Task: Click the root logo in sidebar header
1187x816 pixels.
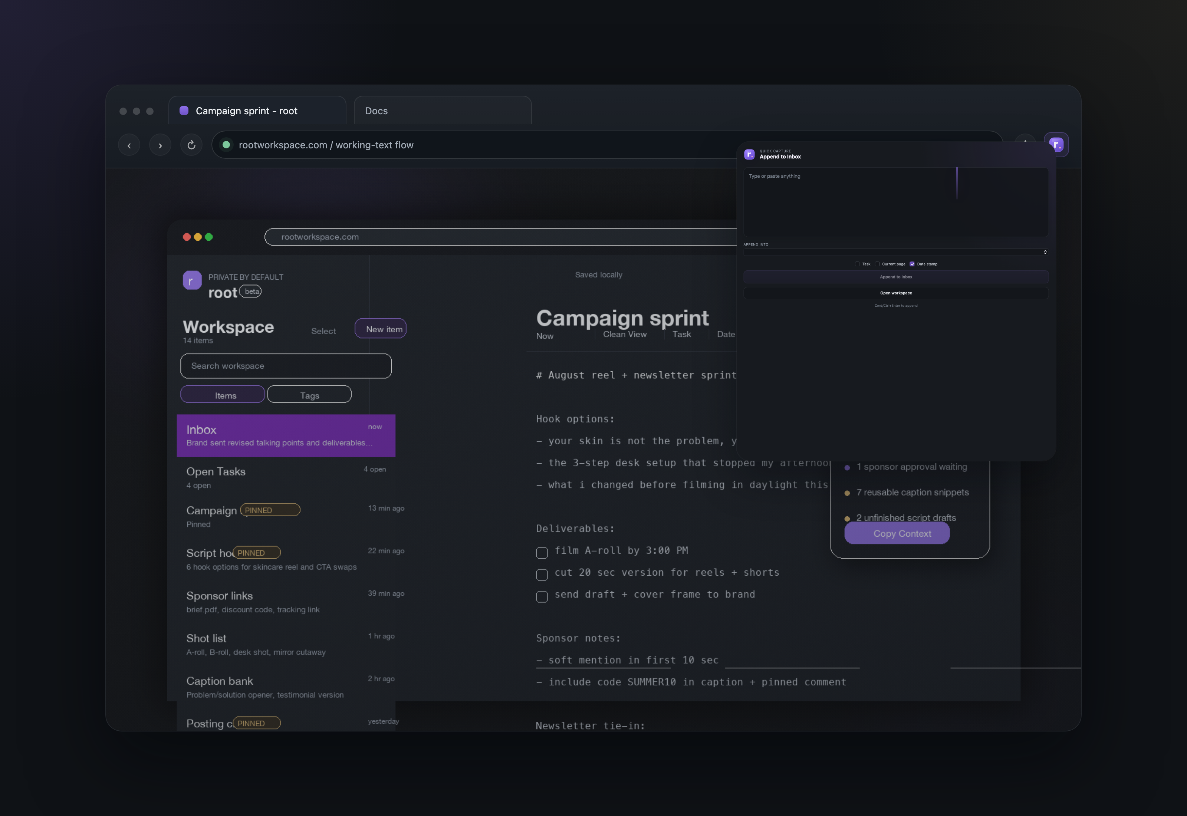Action: (192, 280)
